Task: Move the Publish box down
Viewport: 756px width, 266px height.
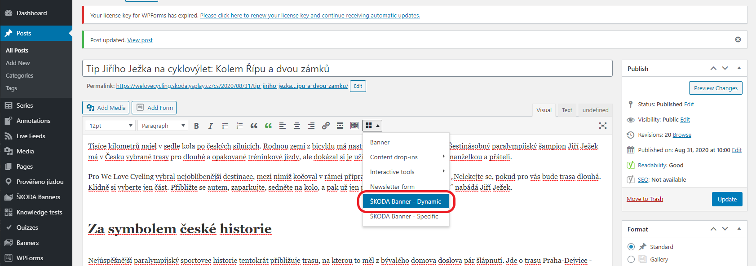Action: (725, 68)
